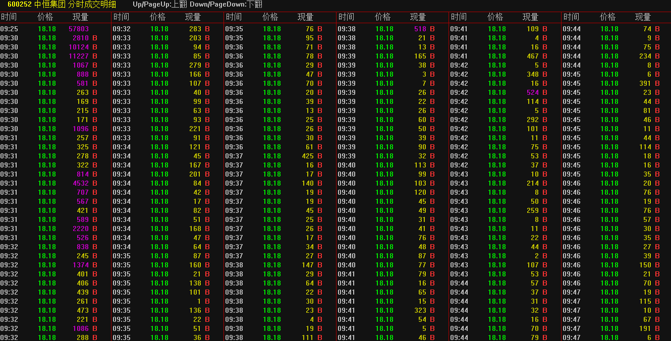Click the volume value 391

[x=645, y=83]
